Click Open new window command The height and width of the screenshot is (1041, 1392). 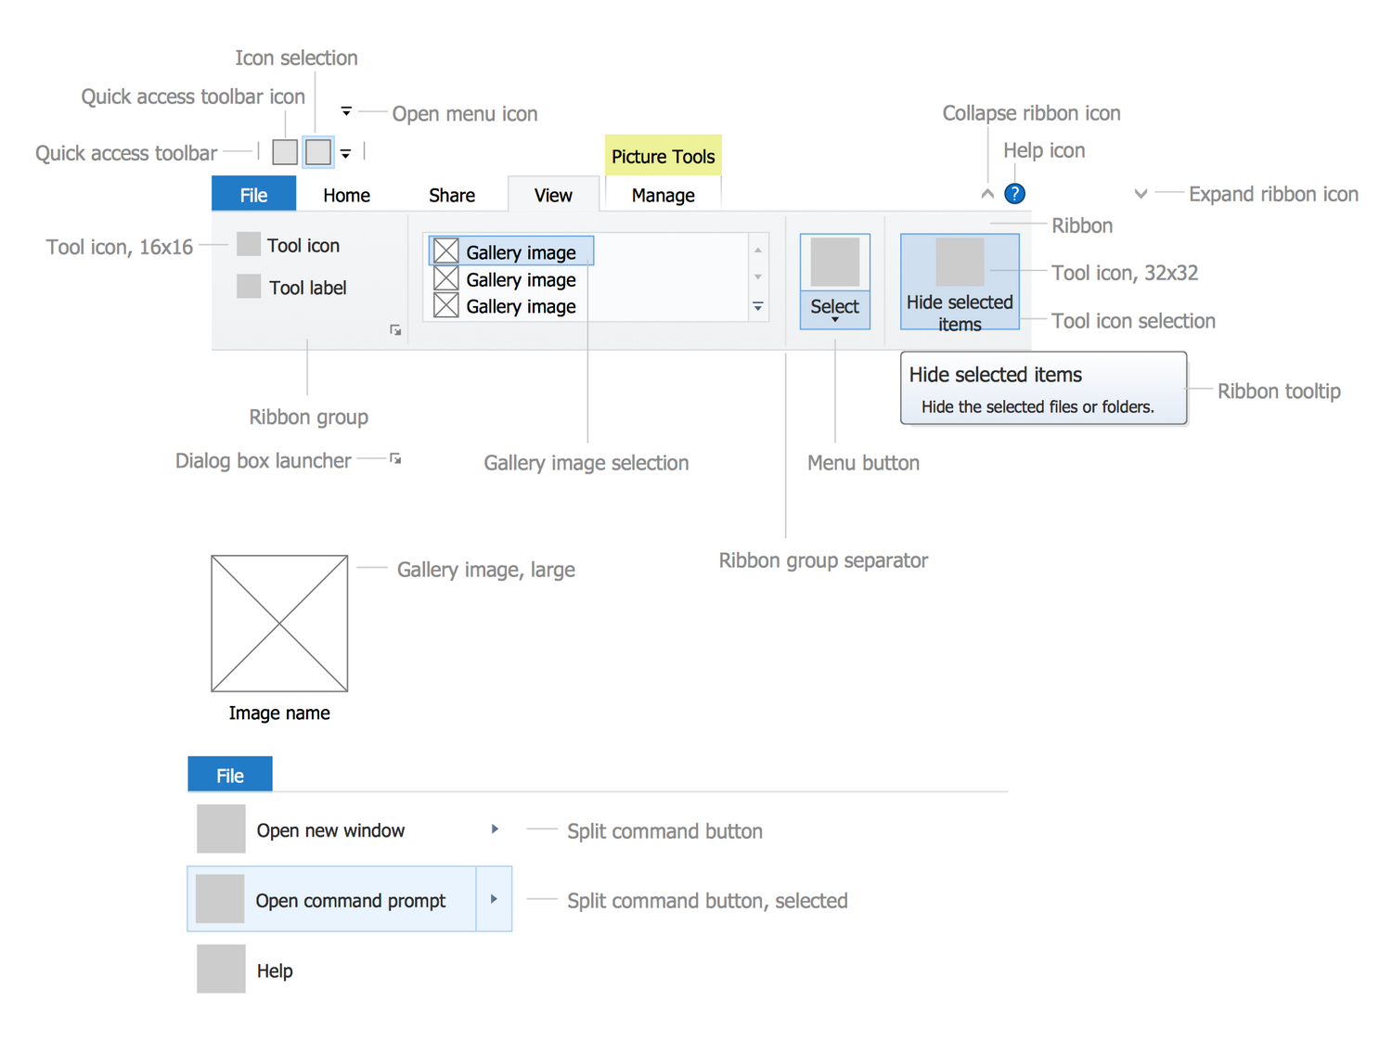(330, 830)
